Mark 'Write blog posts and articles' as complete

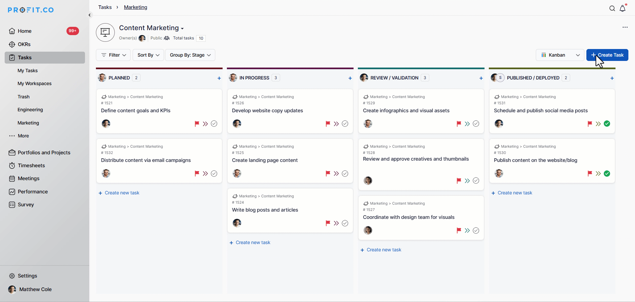345,223
